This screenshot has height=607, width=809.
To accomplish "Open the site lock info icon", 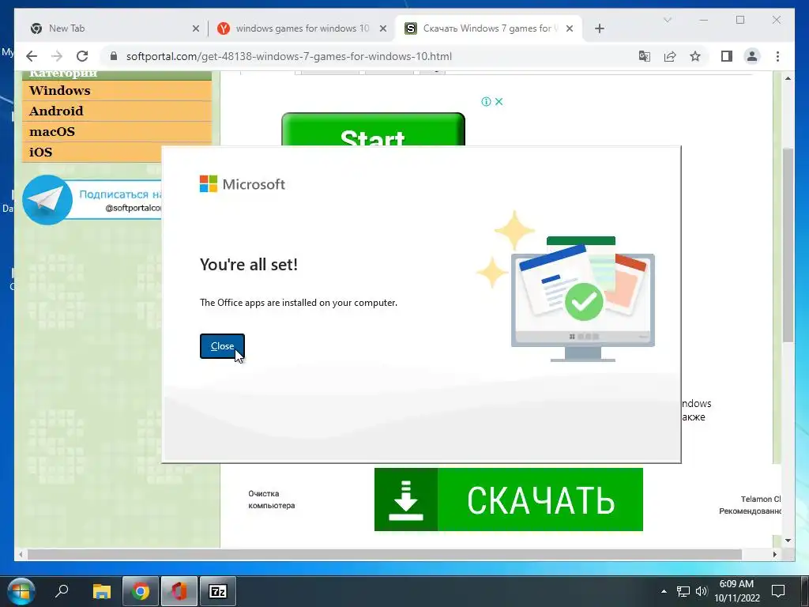I will tap(114, 56).
